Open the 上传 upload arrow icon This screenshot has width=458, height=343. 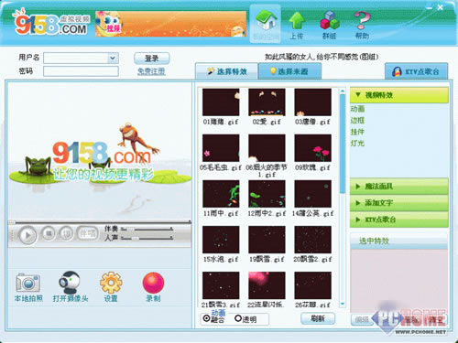tap(297, 21)
